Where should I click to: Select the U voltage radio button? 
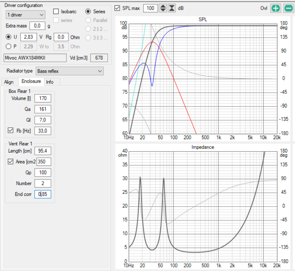(x=9, y=37)
